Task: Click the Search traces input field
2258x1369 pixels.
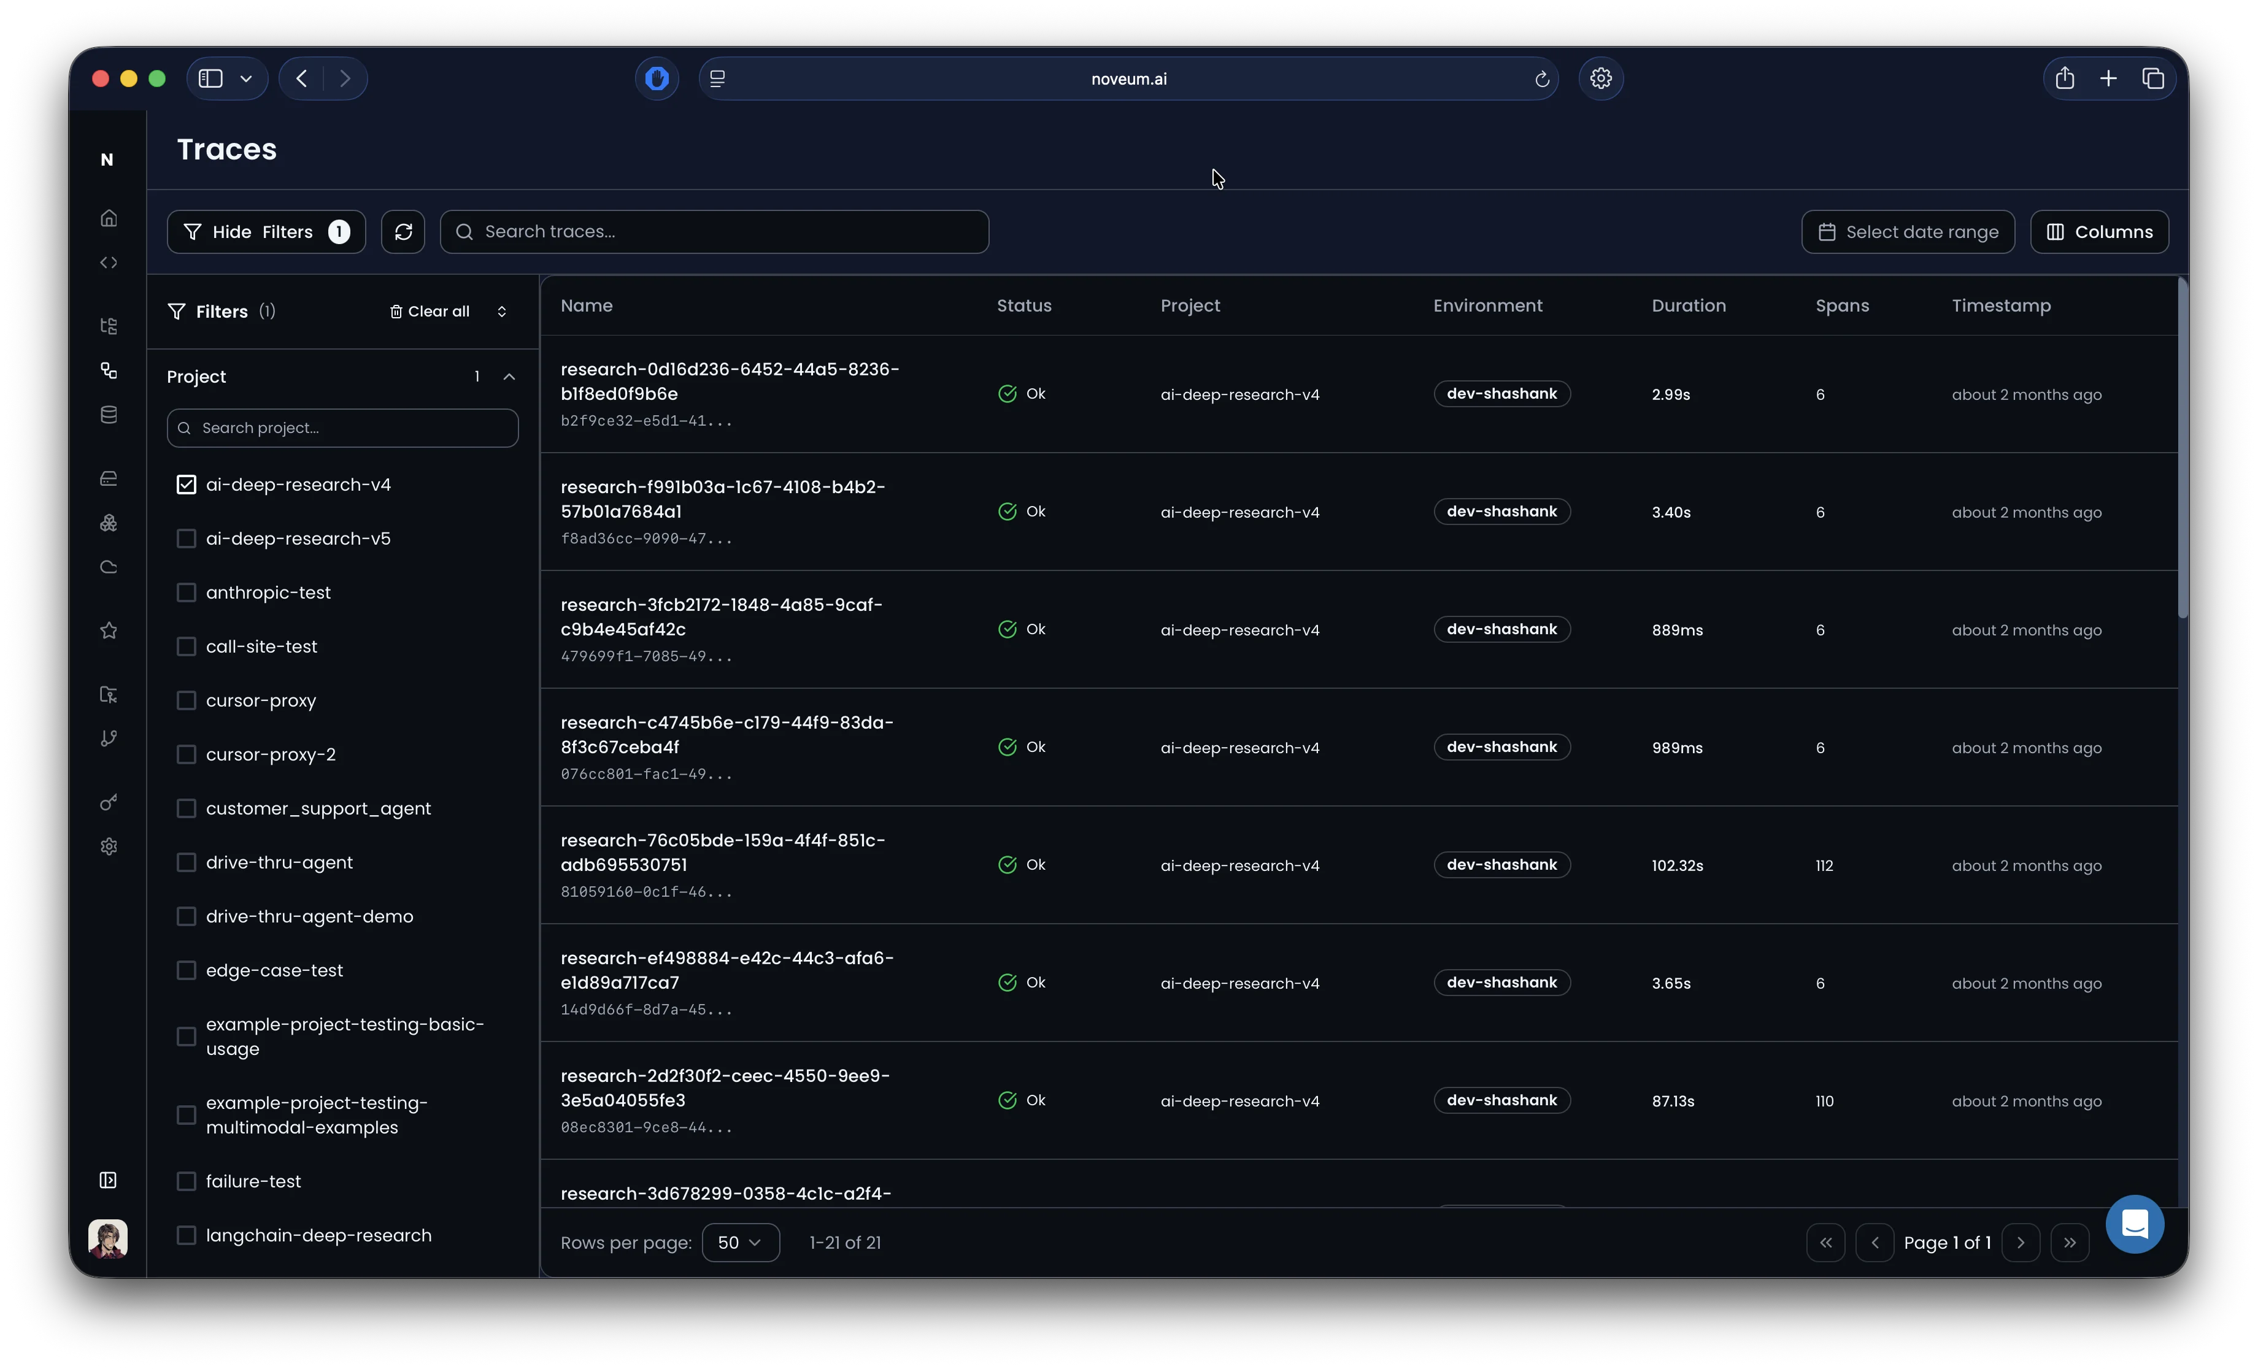Action: tap(715, 232)
